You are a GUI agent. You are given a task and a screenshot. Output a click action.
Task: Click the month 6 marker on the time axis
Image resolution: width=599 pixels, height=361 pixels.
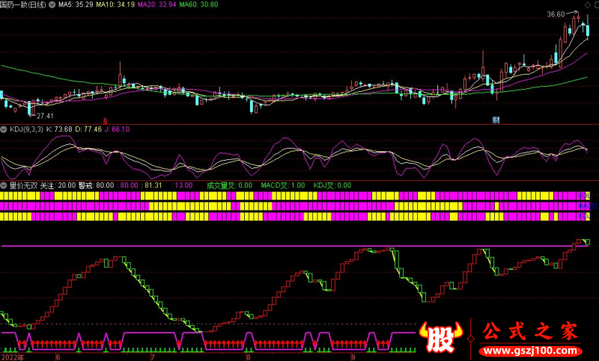click(x=58, y=357)
